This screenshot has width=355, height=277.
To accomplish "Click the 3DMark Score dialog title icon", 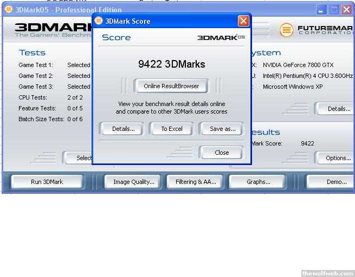I will [99, 21].
